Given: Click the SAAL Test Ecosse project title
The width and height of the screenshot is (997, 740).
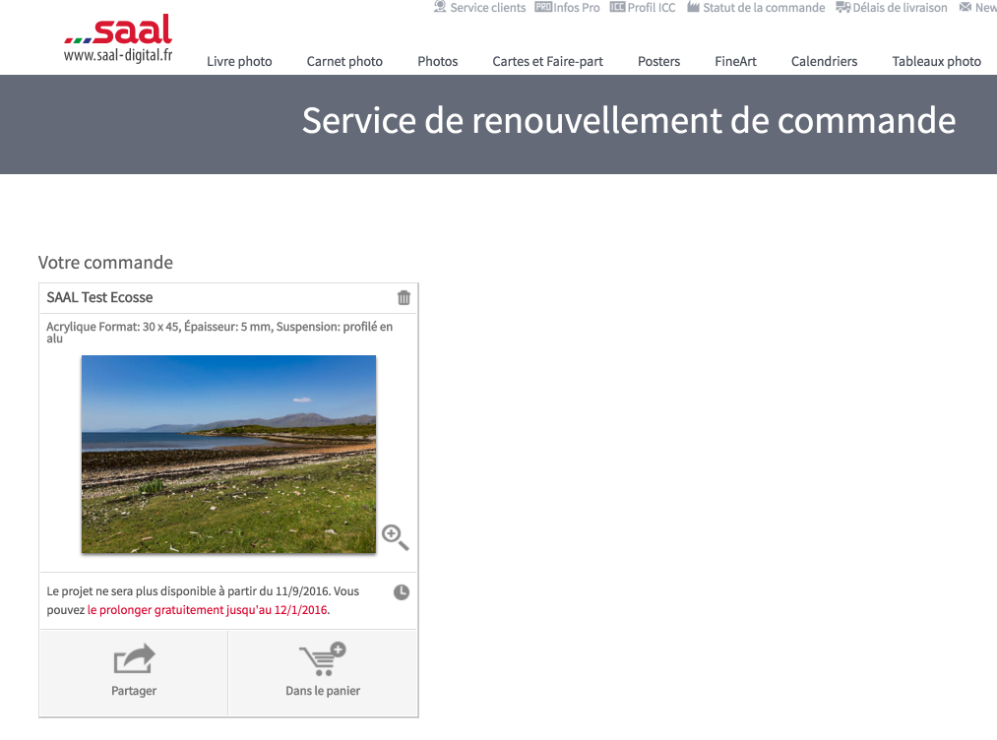Looking at the screenshot, I should [x=99, y=297].
